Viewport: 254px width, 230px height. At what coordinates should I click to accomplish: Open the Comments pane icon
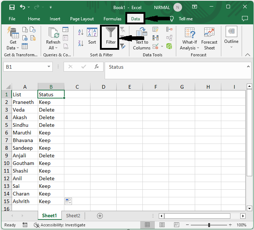245,19
